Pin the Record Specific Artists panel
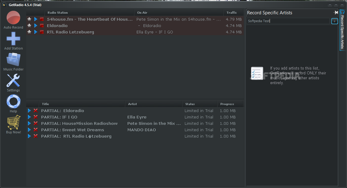The image size is (347, 188). [336, 12]
